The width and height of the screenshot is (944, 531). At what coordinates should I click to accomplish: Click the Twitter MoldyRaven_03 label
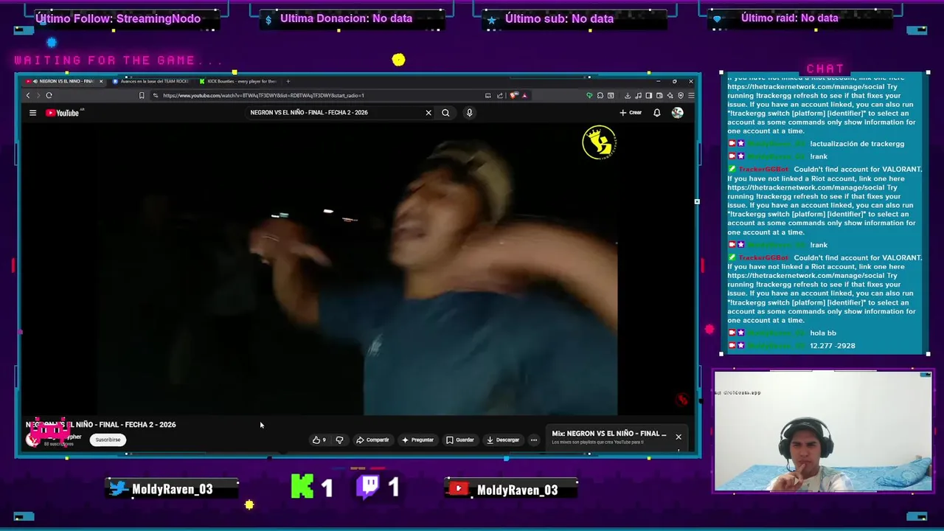point(172,489)
